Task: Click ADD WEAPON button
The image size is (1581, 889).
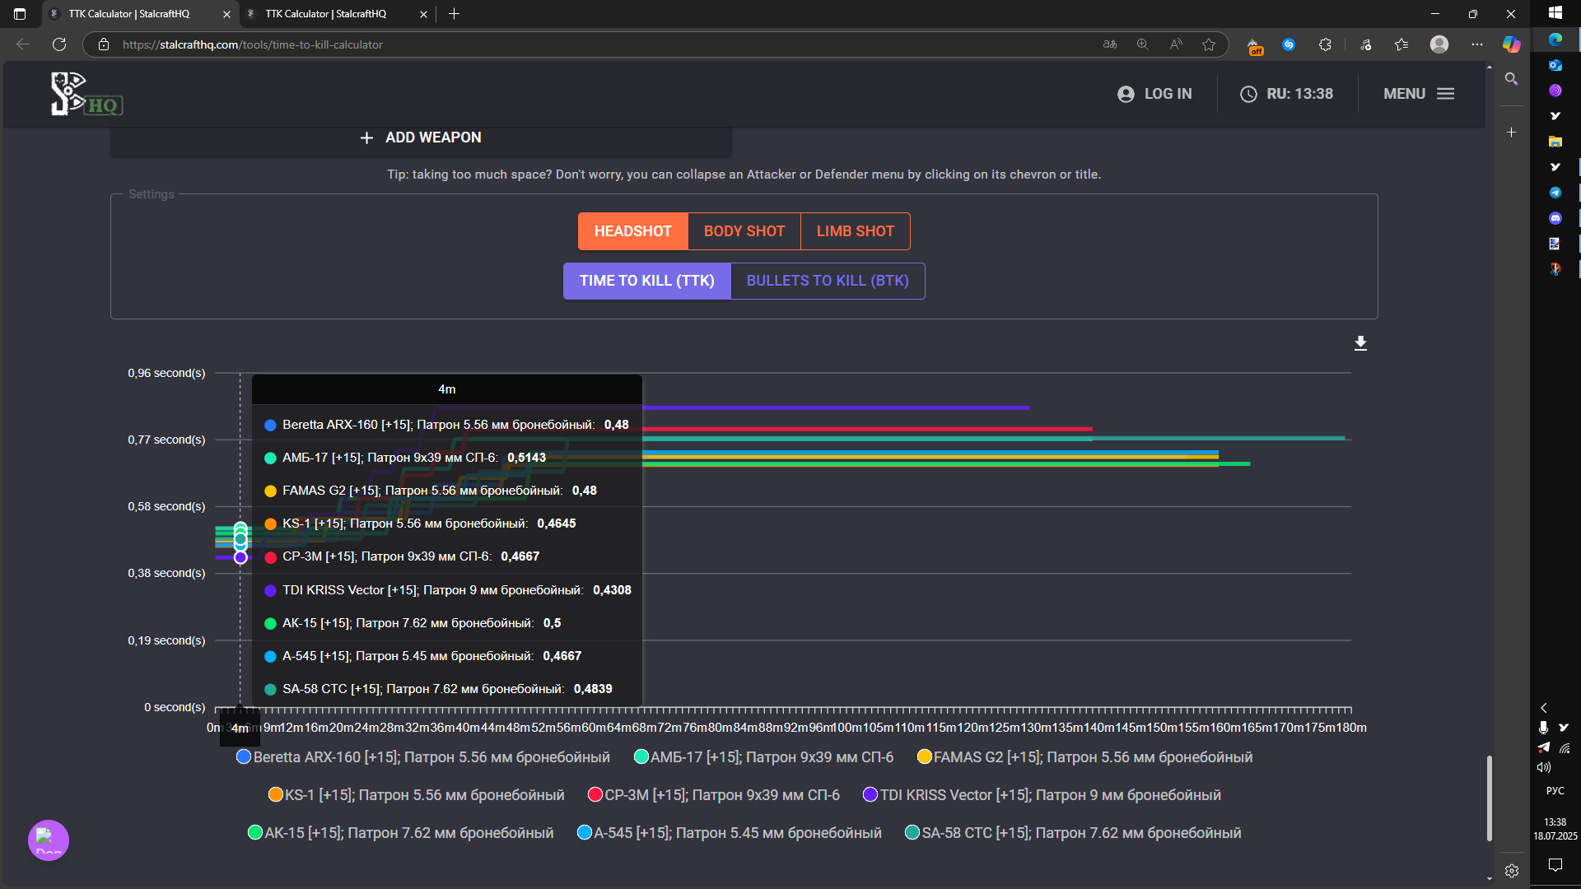Action: point(421,137)
